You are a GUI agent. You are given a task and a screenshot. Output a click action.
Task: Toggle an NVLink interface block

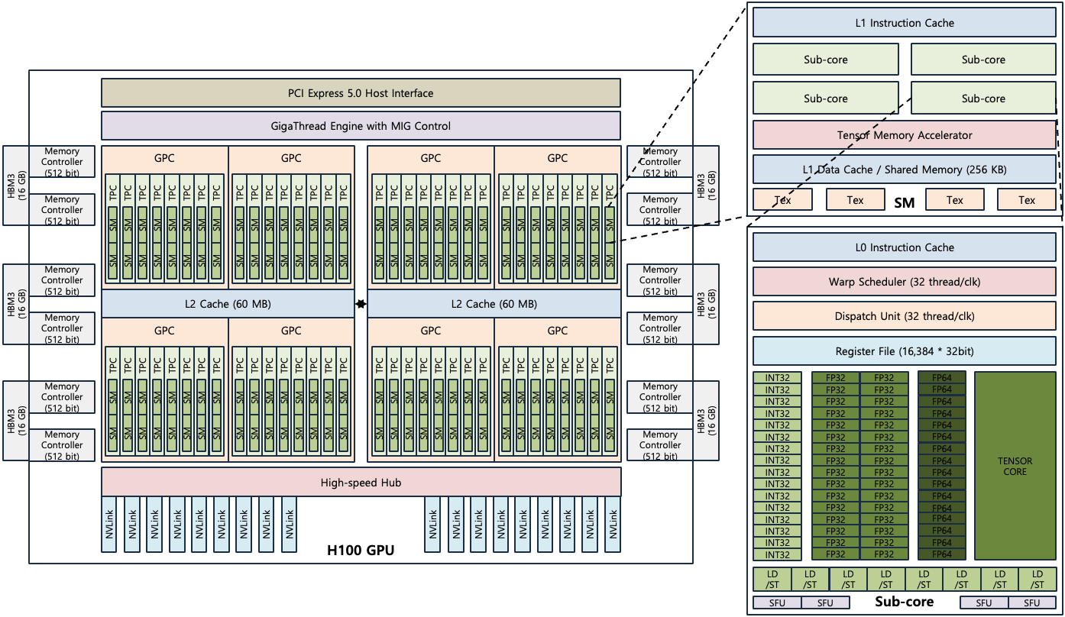108,527
